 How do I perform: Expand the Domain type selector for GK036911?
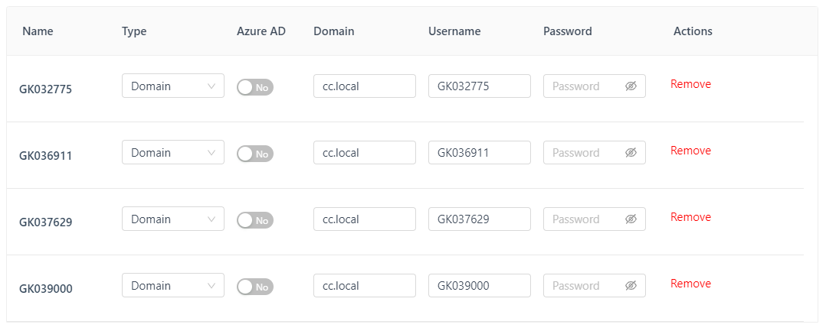(x=172, y=153)
